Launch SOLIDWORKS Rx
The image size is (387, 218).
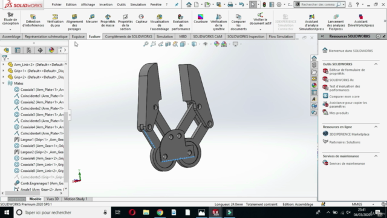341,80
